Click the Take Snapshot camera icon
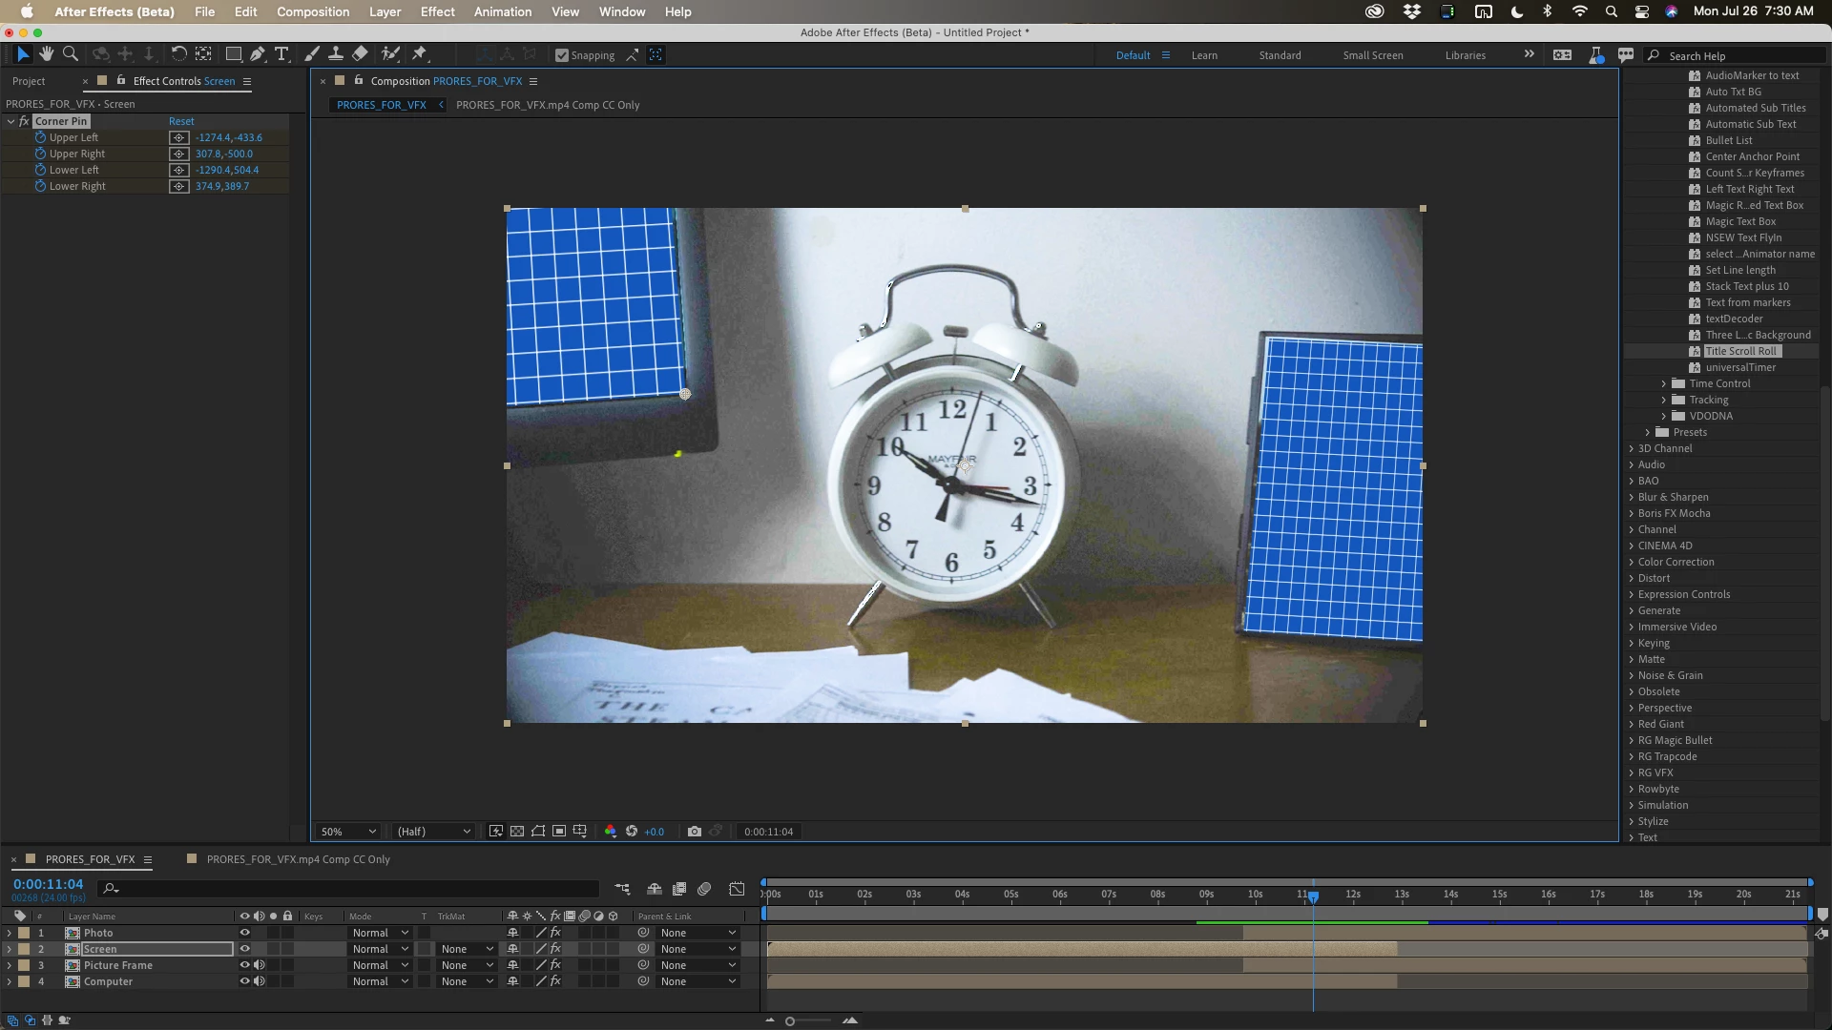Image resolution: width=1832 pixels, height=1030 pixels. [x=694, y=832]
